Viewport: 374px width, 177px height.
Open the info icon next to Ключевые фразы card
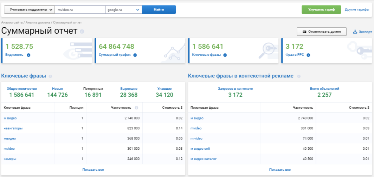coord(225,55)
